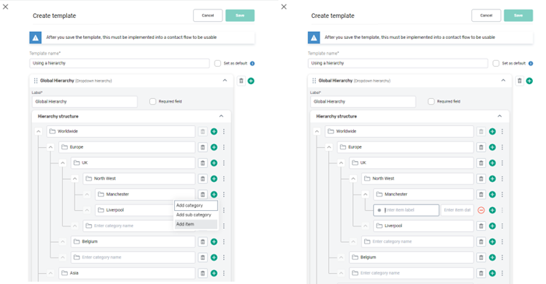Screen dimensions: 546x284
Task: Open more options for North West, left panel
Action: click(x=224, y=178)
